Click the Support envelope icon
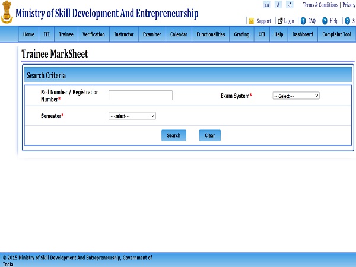356x267 pixels. click(252, 21)
